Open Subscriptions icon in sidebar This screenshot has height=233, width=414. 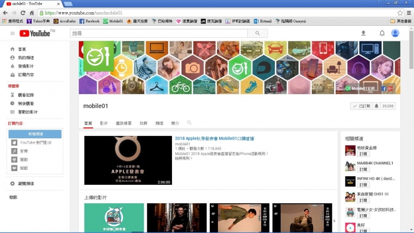pyautogui.click(x=13, y=75)
